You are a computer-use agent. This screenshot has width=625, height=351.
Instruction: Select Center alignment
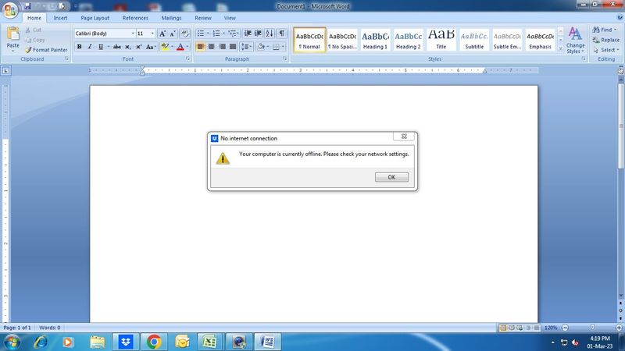point(211,47)
